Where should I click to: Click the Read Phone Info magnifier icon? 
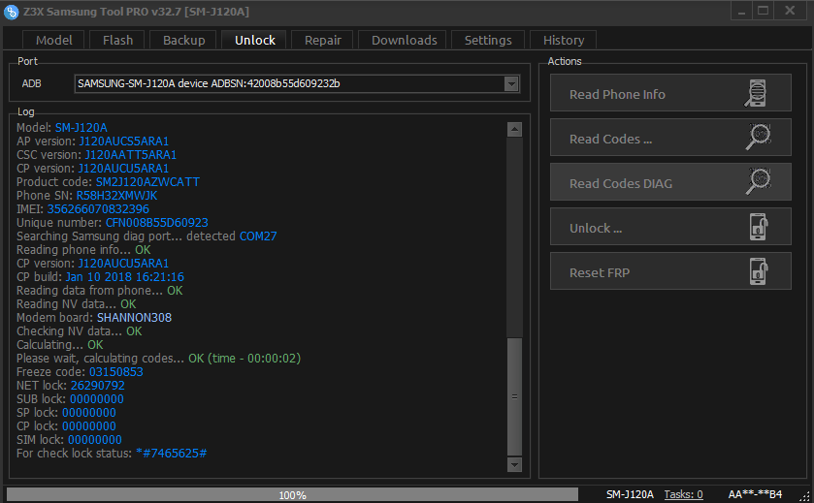[x=757, y=93]
